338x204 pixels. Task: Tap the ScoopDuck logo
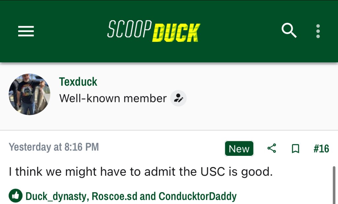(x=153, y=32)
